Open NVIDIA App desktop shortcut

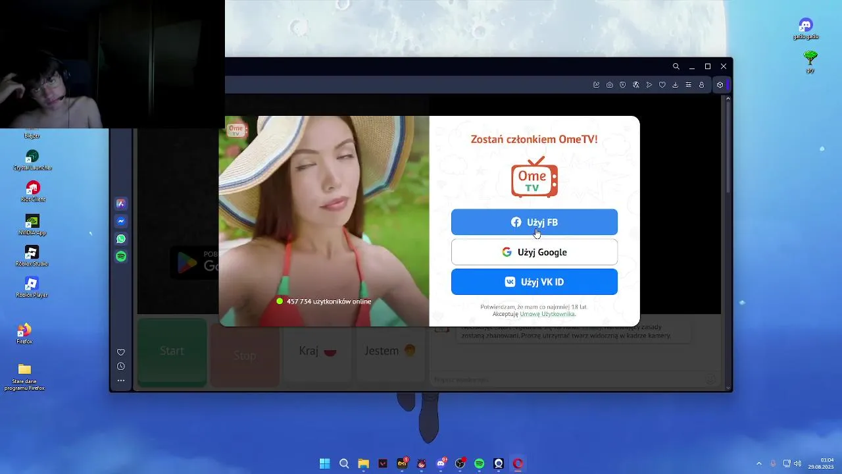tap(32, 224)
